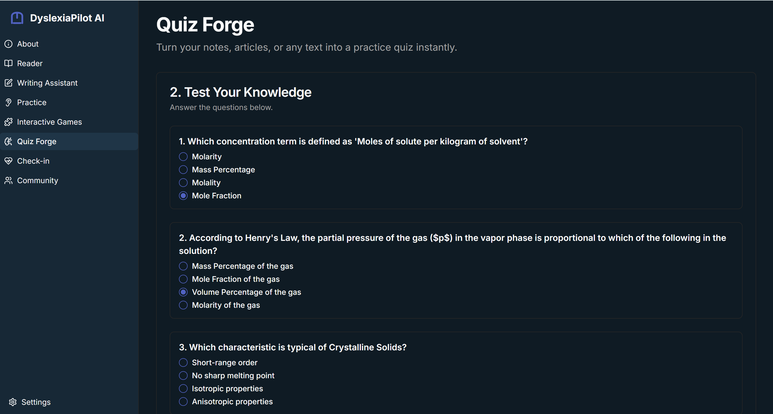Image resolution: width=773 pixels, height=414 pixels.
Task: Choose Mass Percentage of the gas
Action: [183, 266]
